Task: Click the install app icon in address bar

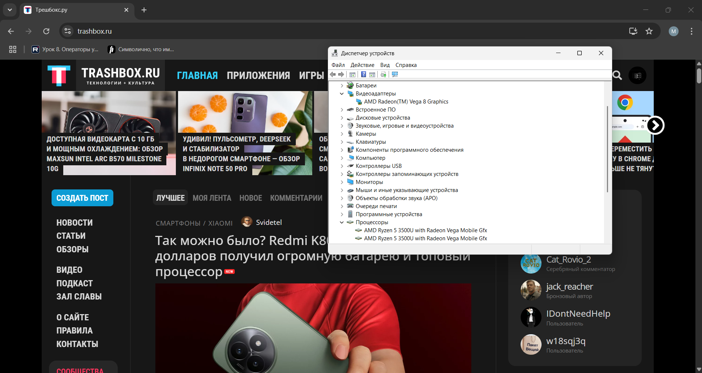Action: [633, 31]
